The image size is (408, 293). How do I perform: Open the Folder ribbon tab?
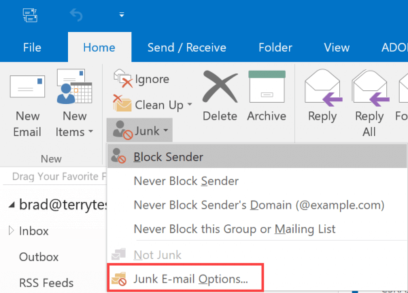point(275,48)
